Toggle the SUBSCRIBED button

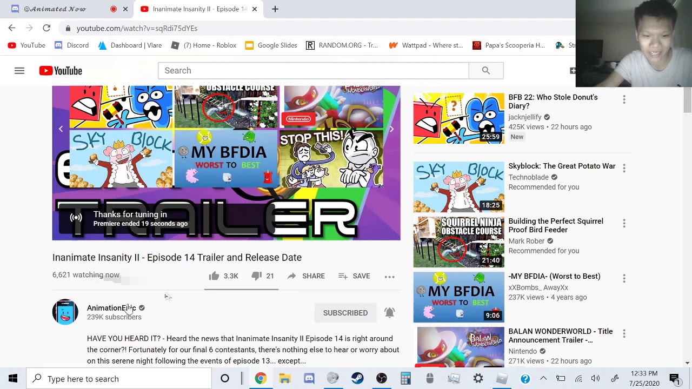(x=345, y=313)
